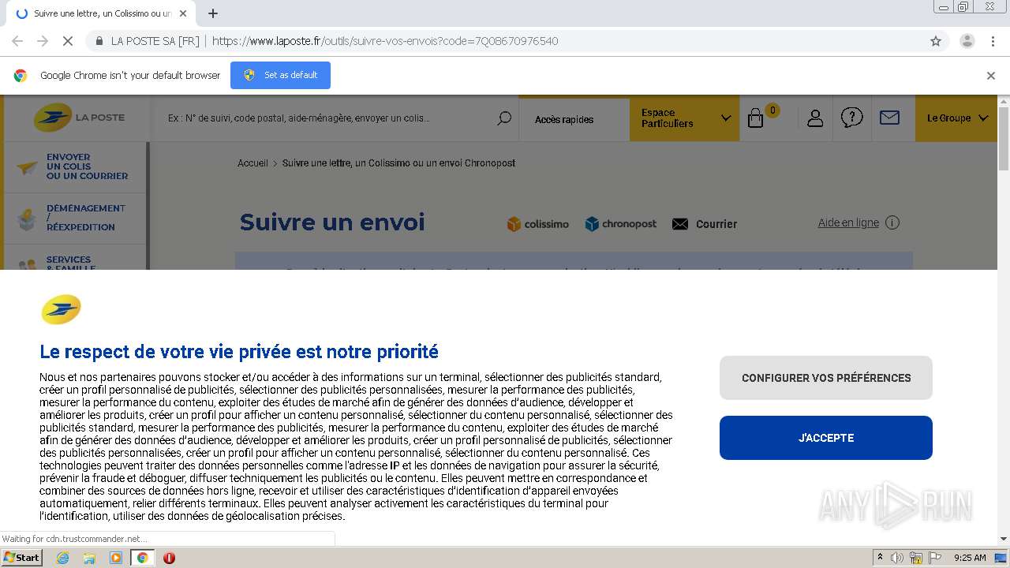Image resolution: width=1010 pixels, height=568 pixels.
Task: Click the Chronopost logo
Action: pos(621,224)
